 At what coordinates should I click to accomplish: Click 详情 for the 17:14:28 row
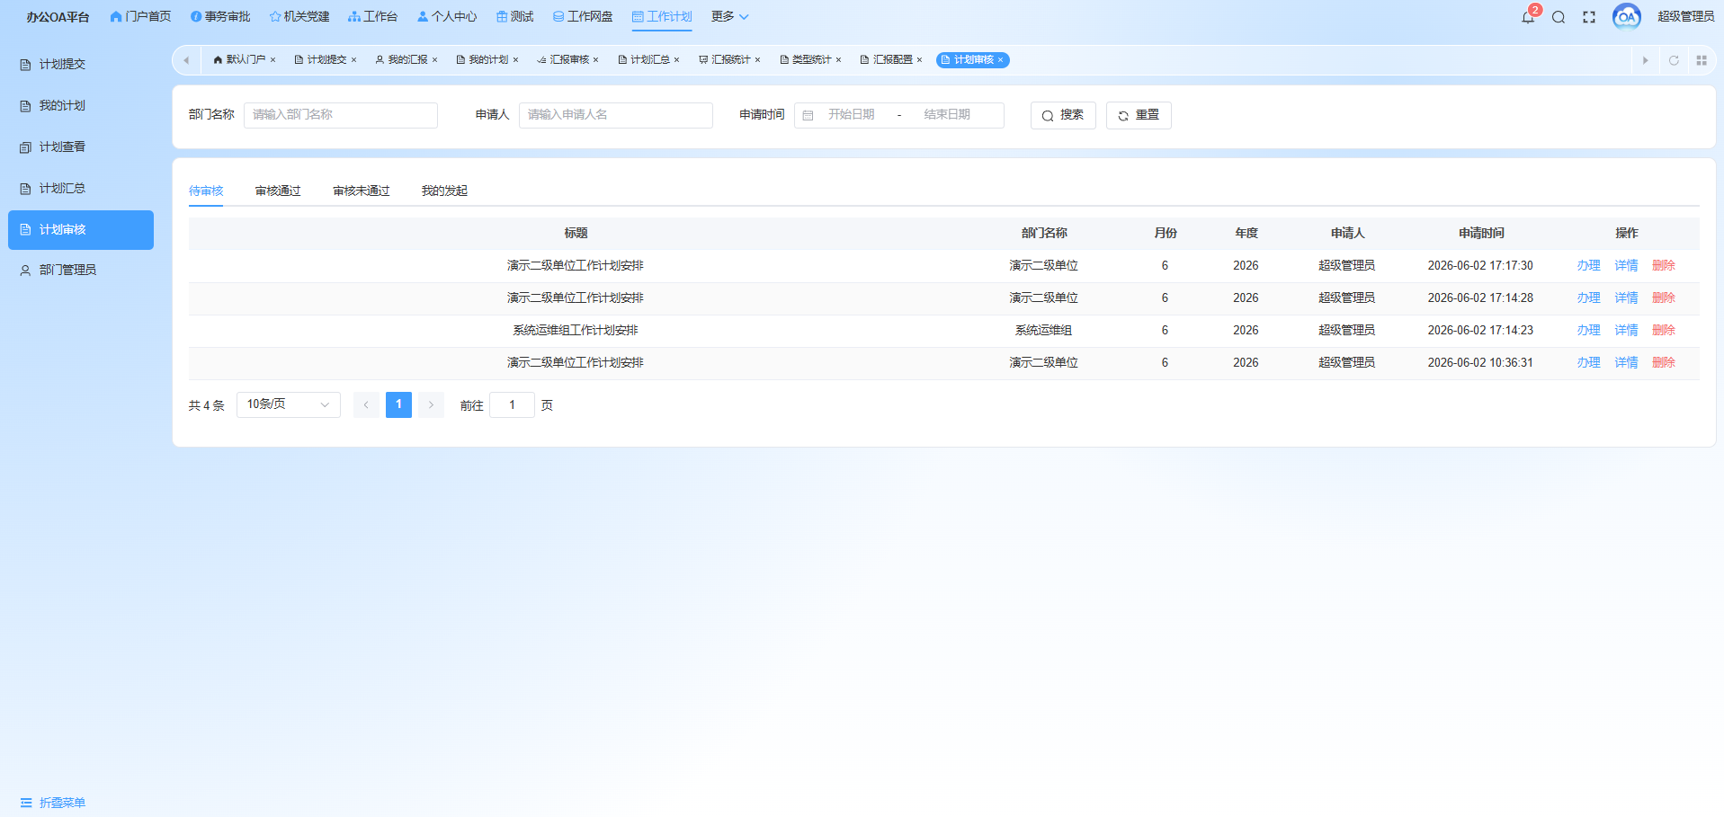point(1626,298)
